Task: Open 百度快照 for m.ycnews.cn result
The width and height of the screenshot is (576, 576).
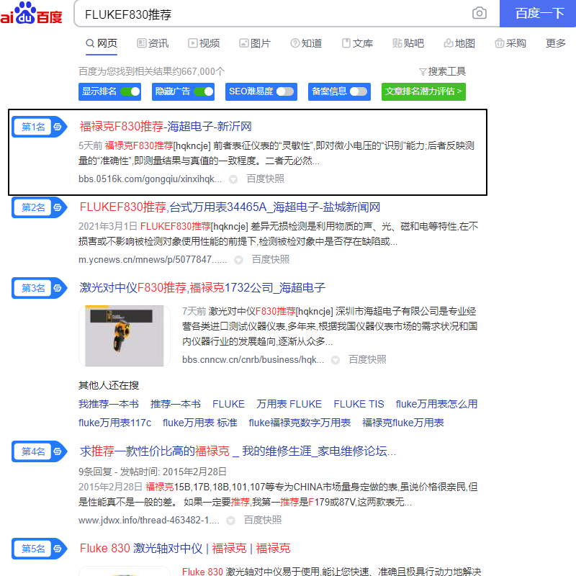Action: [271, 260]
